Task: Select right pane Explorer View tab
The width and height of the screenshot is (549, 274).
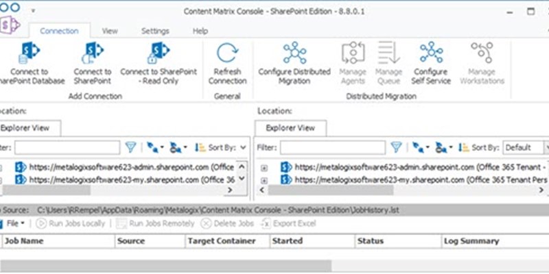Action: pyautogui.click(x=290, y=128)
